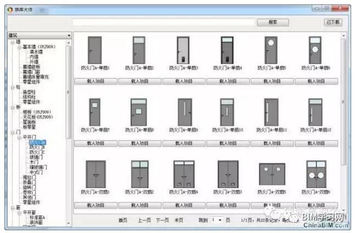The height and width of the screenshot is (233, 355).
Task: Click the search text input field
Action: (165, 22)
